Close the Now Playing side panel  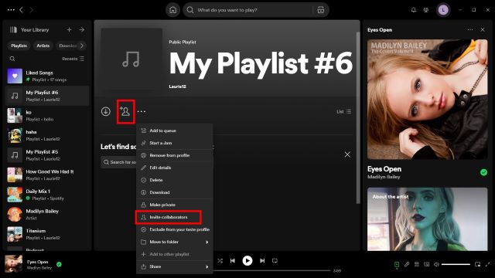(483, 29)
